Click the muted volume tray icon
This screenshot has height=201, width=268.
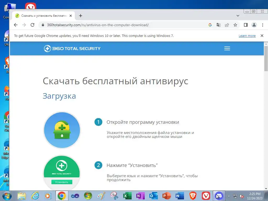(242, 196)
